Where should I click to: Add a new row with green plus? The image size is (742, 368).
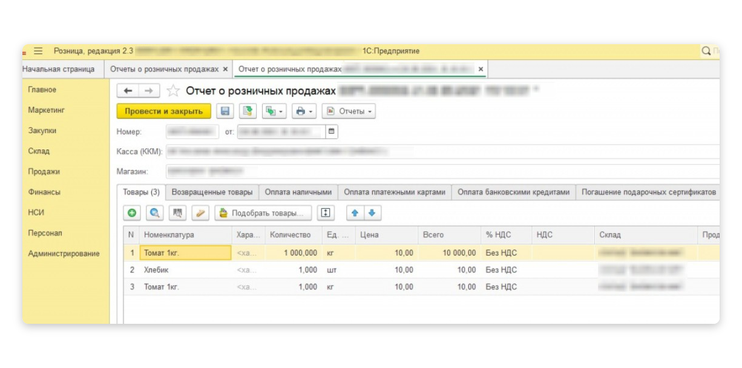point(131,213)
